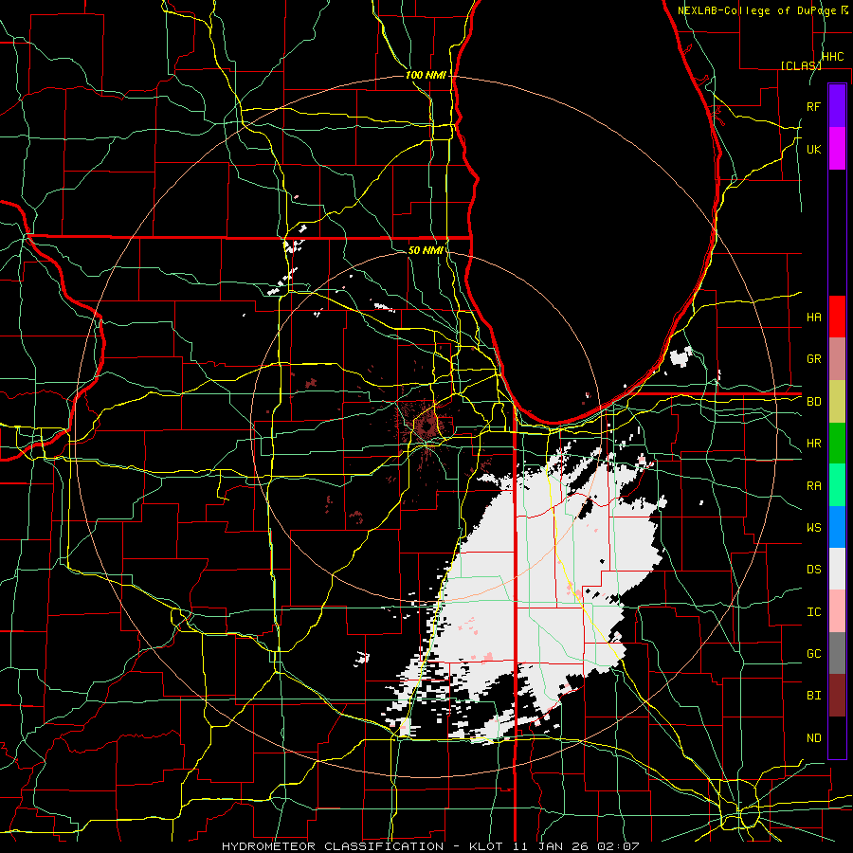This screenshot has width=853, height=853.
Task: Click the HHC product label
Action: [x=832, y=57]
